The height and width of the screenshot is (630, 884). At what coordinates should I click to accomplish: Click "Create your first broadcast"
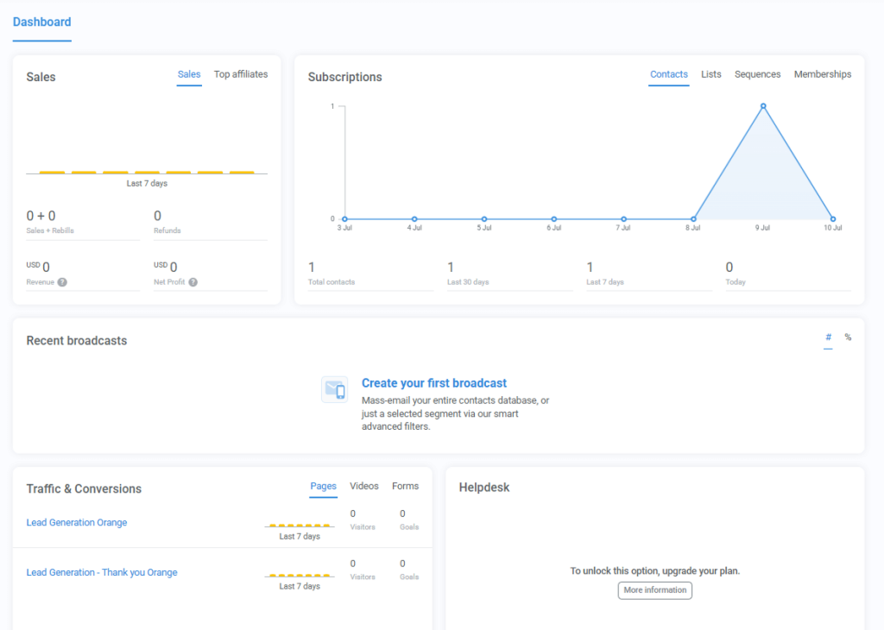point(433,382)
